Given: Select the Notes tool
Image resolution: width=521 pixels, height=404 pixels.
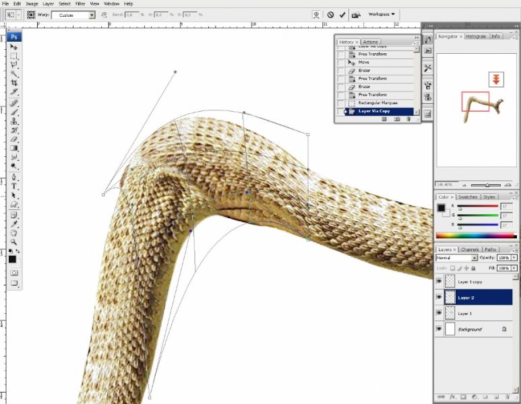Looking at the screenshot, I should point(13,215).
